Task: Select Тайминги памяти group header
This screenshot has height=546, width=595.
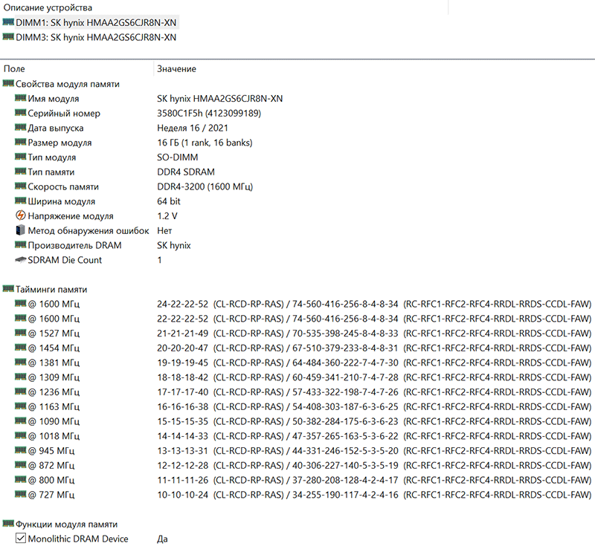Action: 51,290
